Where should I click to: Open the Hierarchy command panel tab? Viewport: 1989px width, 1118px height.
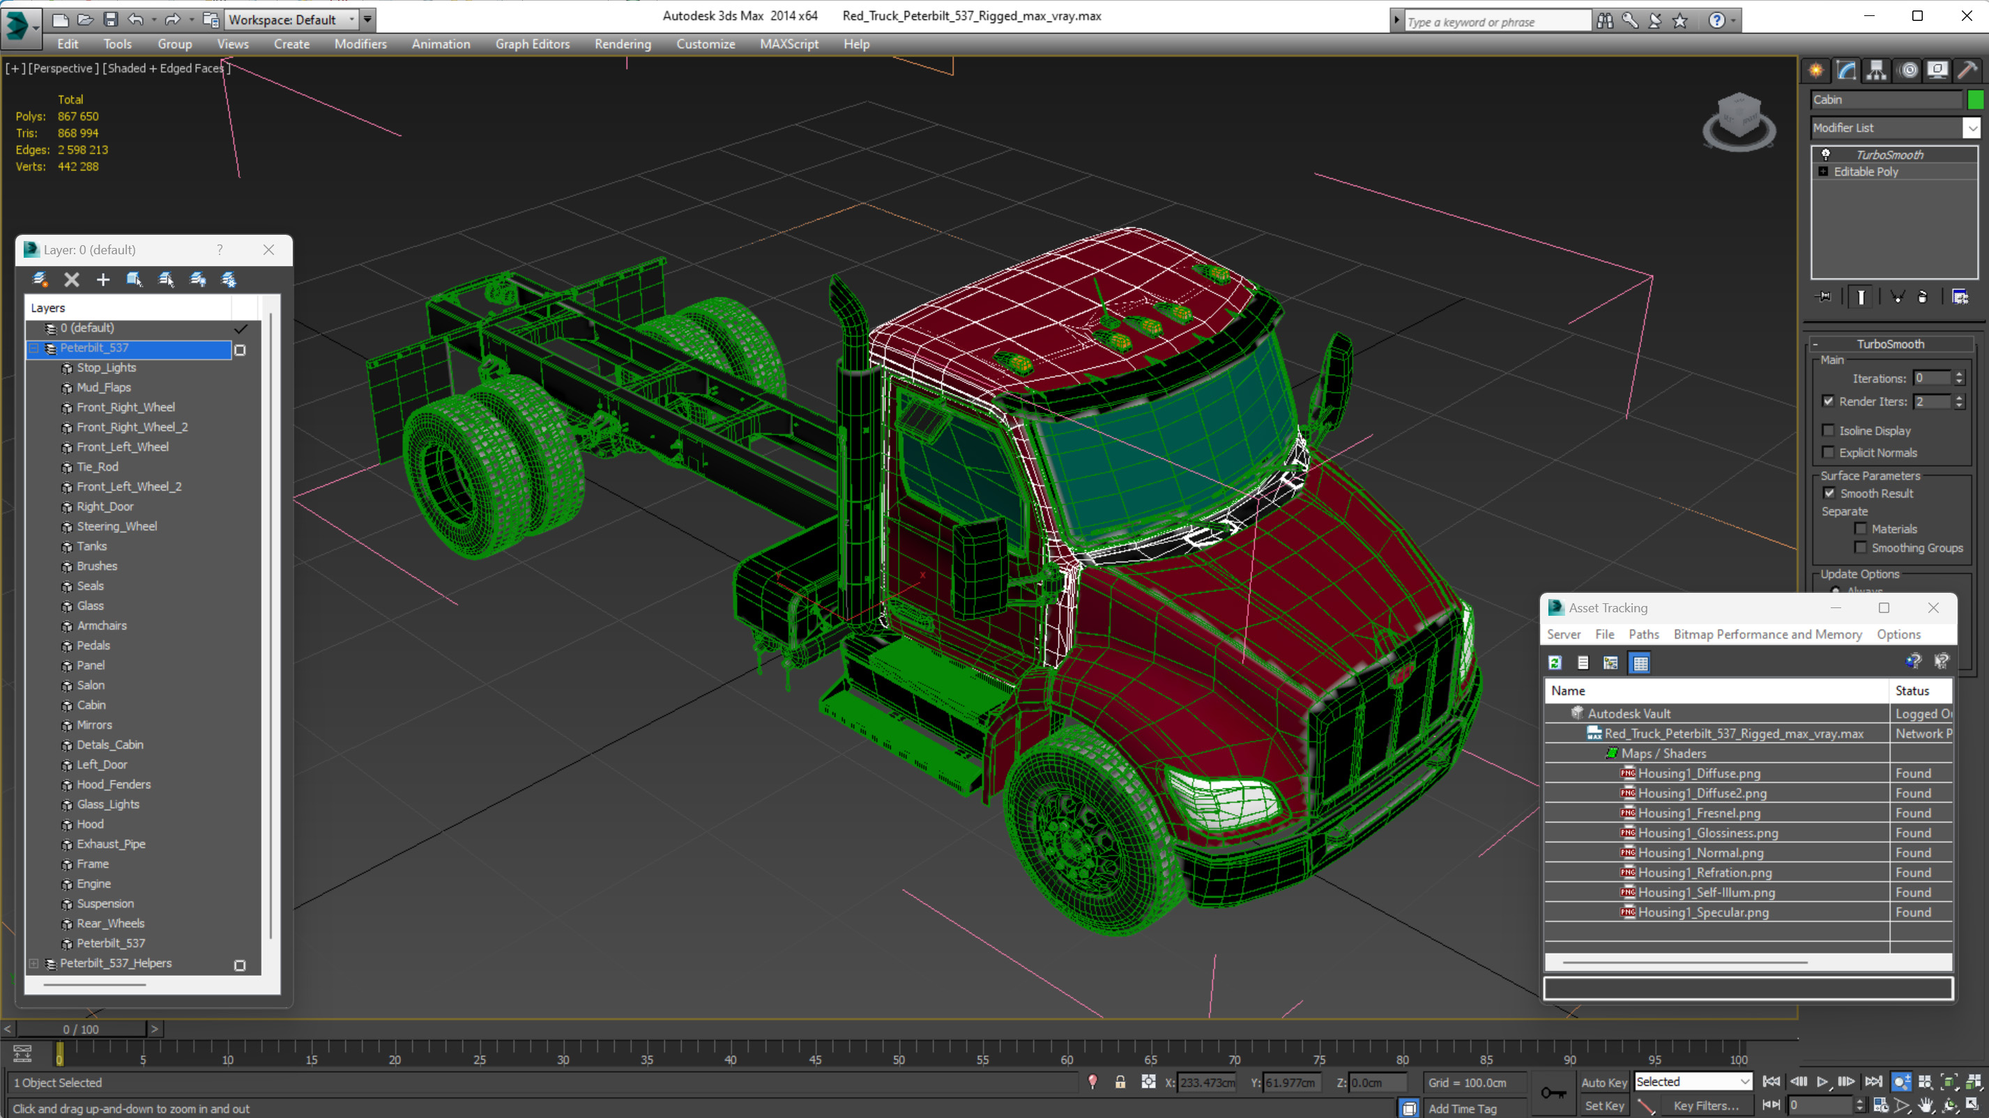coord(1875,70)
